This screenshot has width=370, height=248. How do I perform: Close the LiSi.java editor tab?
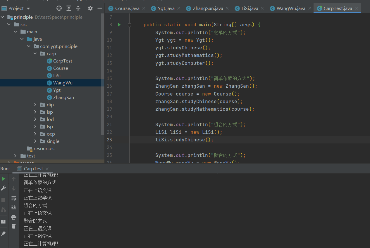coord(262,8)
